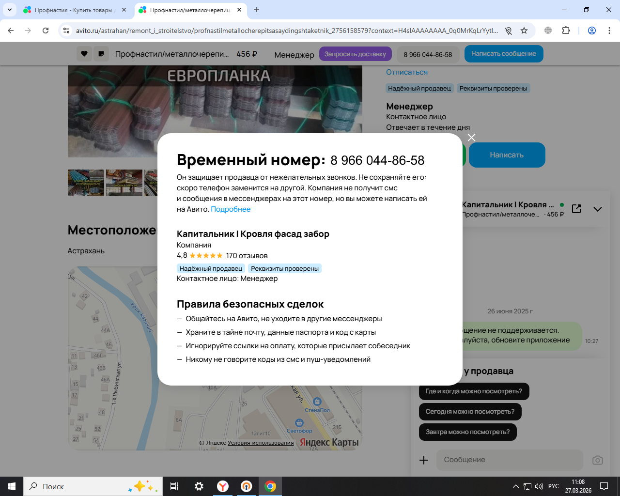Viewport: 620px width, 496px height.
Task: Click Надёжный продавец badge in popup
Action: (211, 268)
